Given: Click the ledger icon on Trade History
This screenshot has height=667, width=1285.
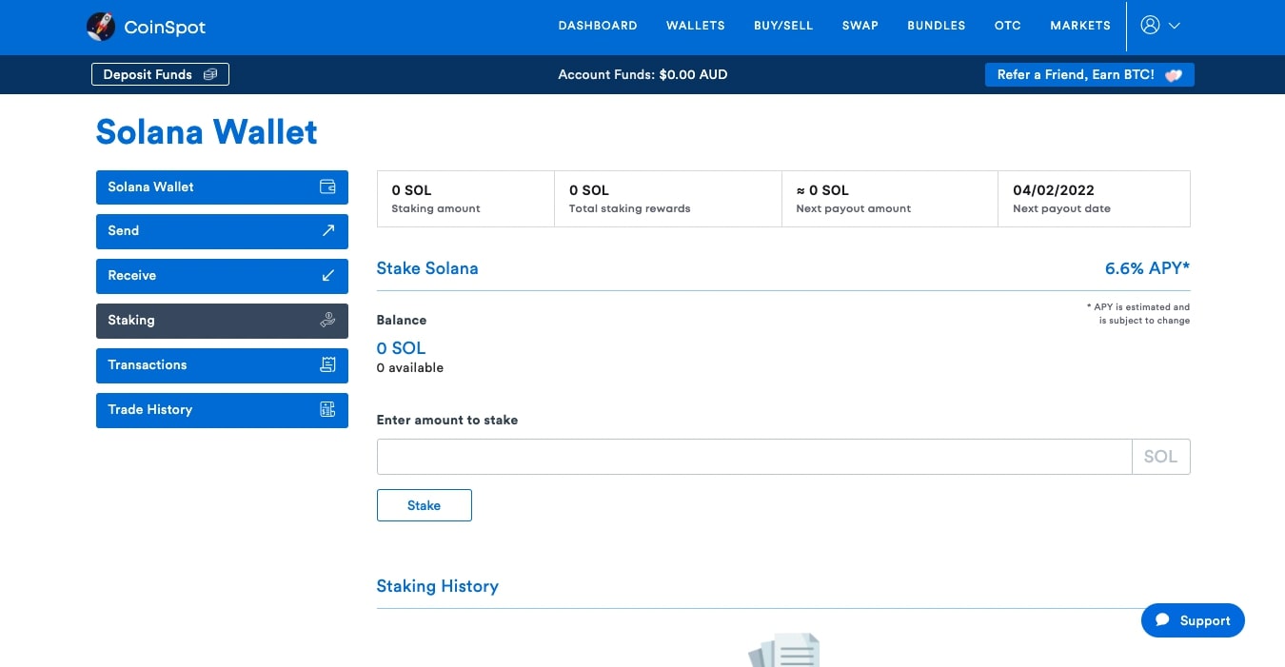Looking at the screenshot, I should click(x=327, y=410).
